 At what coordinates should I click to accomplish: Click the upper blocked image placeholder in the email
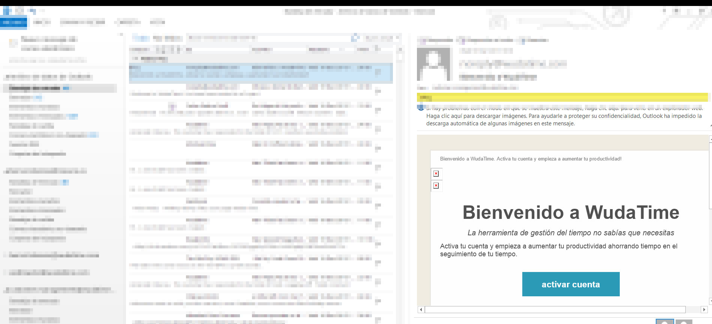[x=436, y=174]
